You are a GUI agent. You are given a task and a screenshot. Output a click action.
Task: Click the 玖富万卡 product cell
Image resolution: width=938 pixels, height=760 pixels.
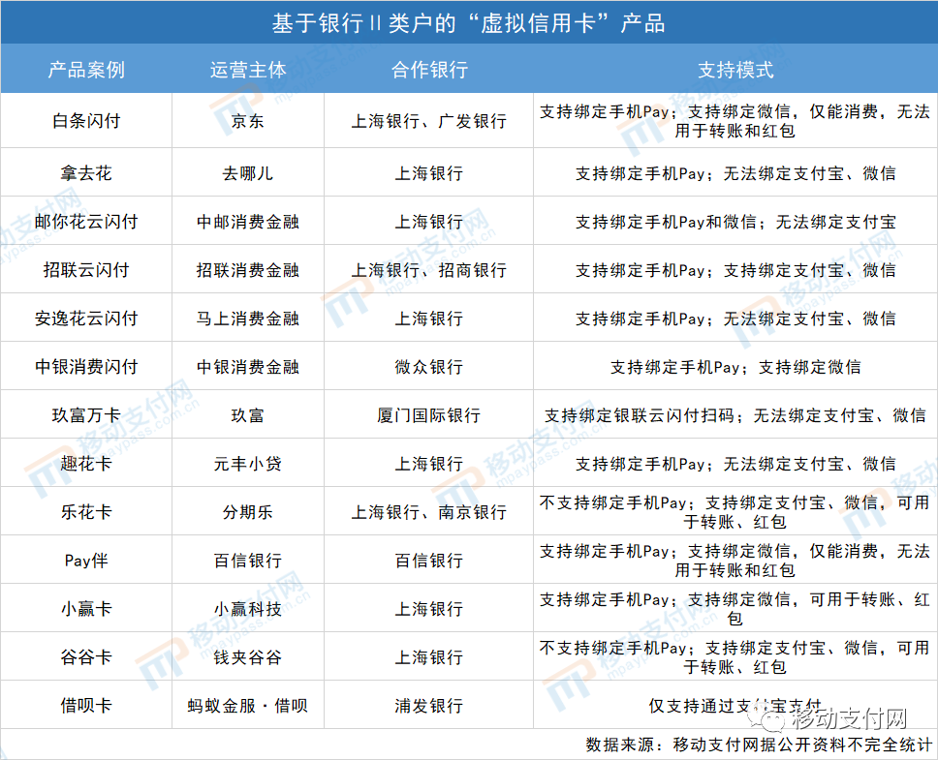[86, 415]
